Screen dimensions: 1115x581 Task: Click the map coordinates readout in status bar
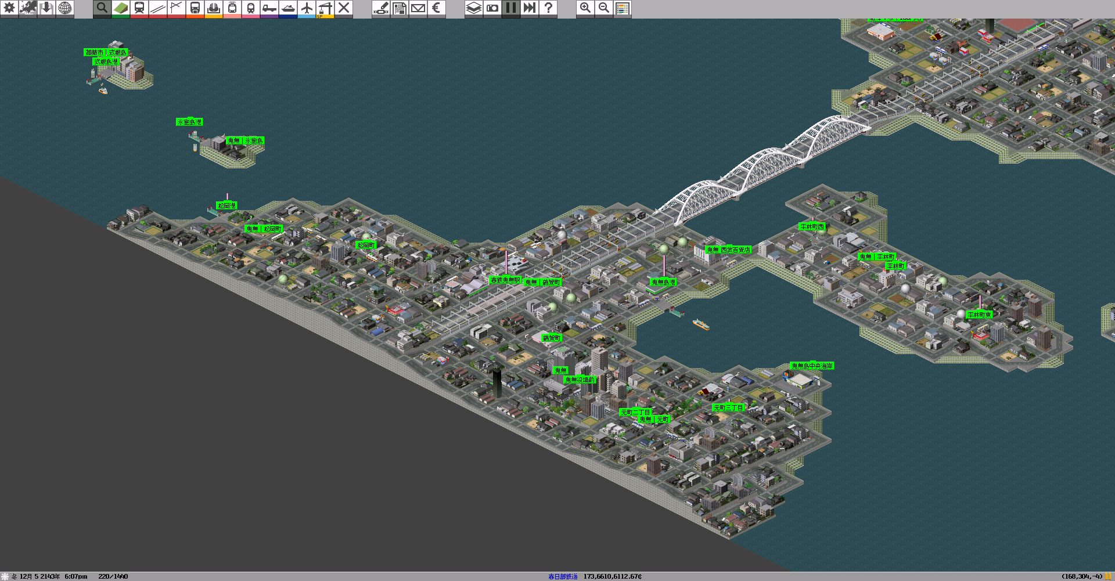[x=1082, y=576]
